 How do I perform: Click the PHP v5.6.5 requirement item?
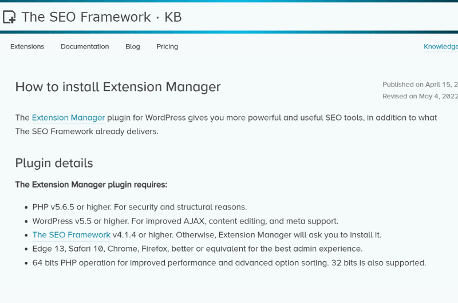click(x=140, y=207)
